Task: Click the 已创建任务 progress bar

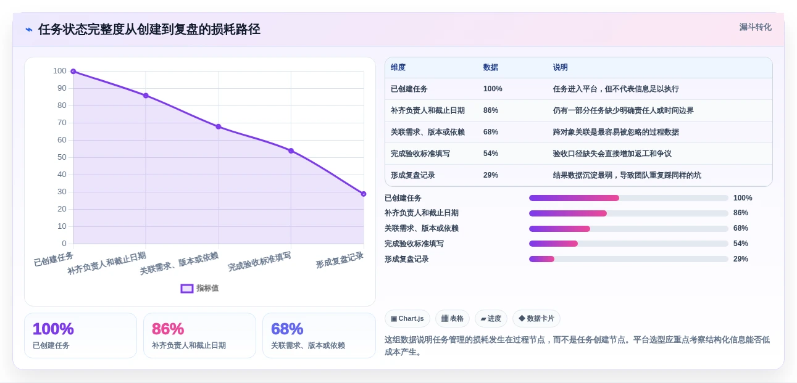Action: [x=628, y=198]
